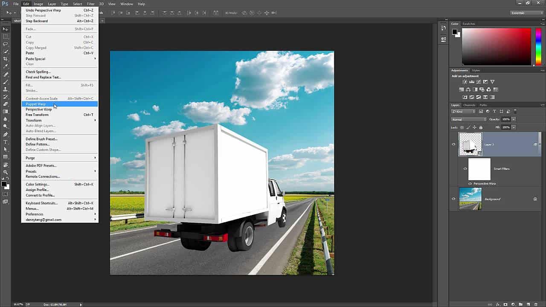Click the Background layer thumbnail
The height and width of the screenshot is (307, 546).
tap(470, 199)
